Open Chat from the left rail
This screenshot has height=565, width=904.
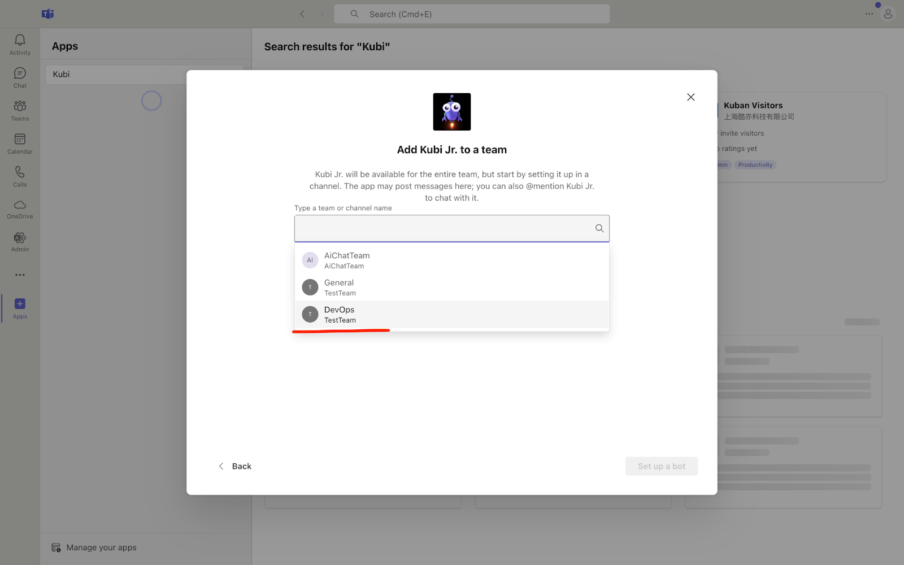pyautogui.click(x=20, y=78)
